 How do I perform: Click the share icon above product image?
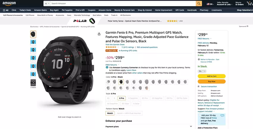(x=99, y=34)
